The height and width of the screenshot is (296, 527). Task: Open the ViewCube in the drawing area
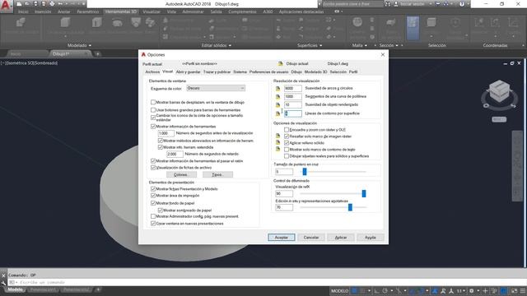[499, 91]
